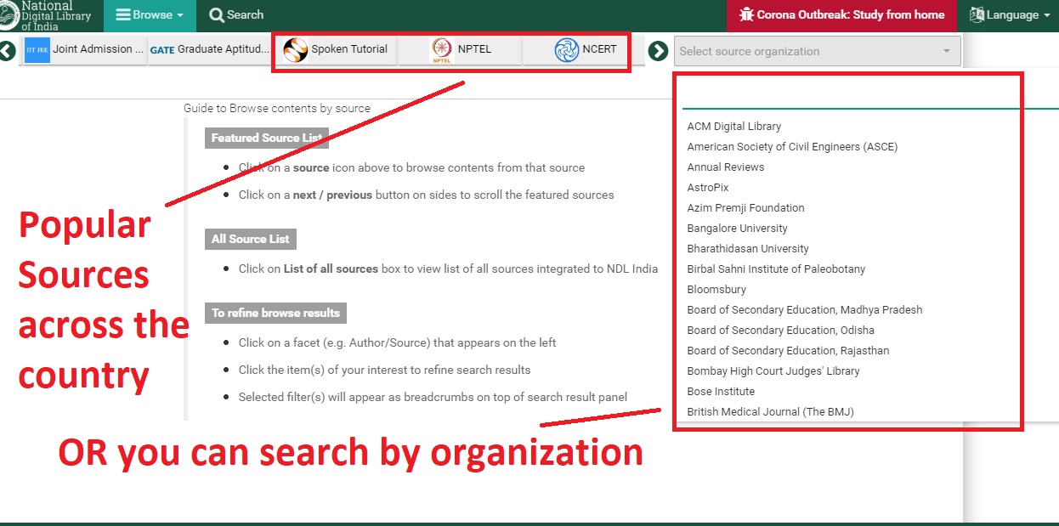The height and width of the screenshot is (526, 1059).
Task: Select the GATE Graduate Aptitude source
Action: coord(210,50)
